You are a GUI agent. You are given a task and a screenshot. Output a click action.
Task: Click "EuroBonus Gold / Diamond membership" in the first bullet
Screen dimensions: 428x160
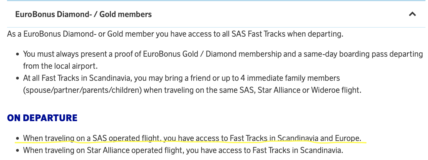212,54
